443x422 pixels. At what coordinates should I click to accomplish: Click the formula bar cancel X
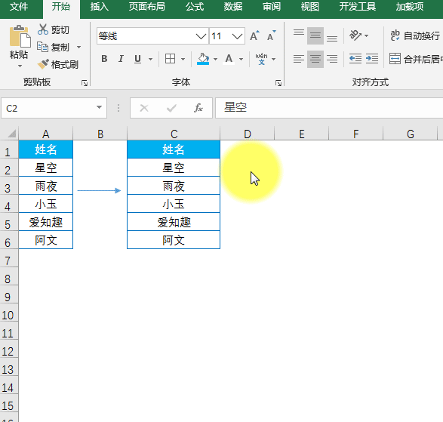pos(144,108)
